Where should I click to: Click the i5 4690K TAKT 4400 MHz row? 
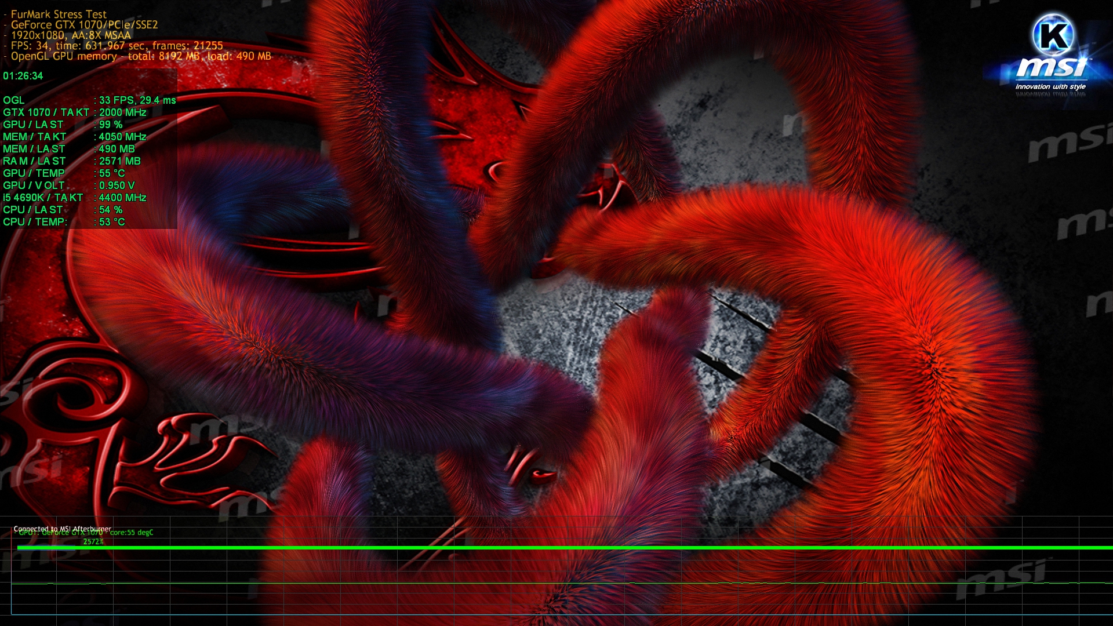75,198
